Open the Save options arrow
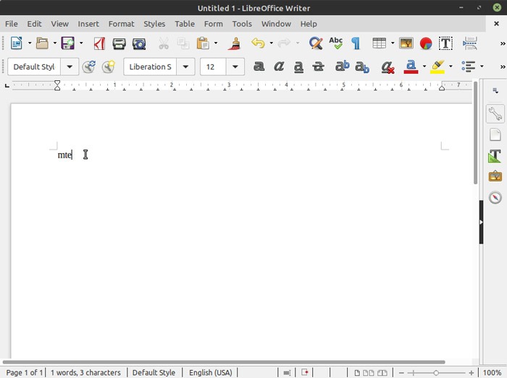 pyautogui.click(x=81, y=43)
